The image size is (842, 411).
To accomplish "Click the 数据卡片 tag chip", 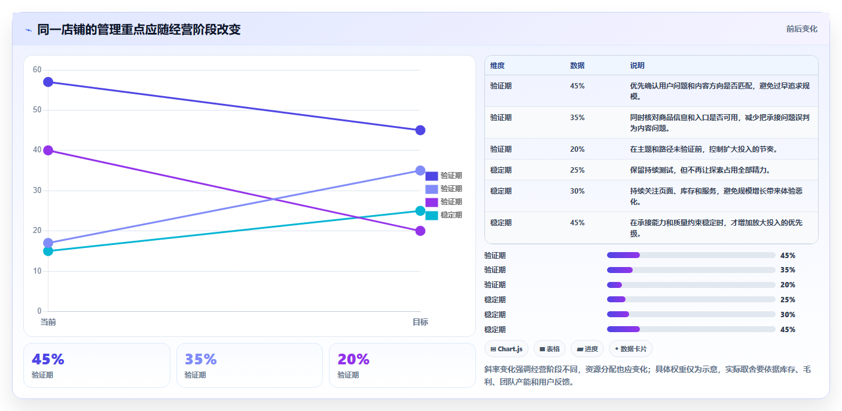I will [x=631, y=349].
